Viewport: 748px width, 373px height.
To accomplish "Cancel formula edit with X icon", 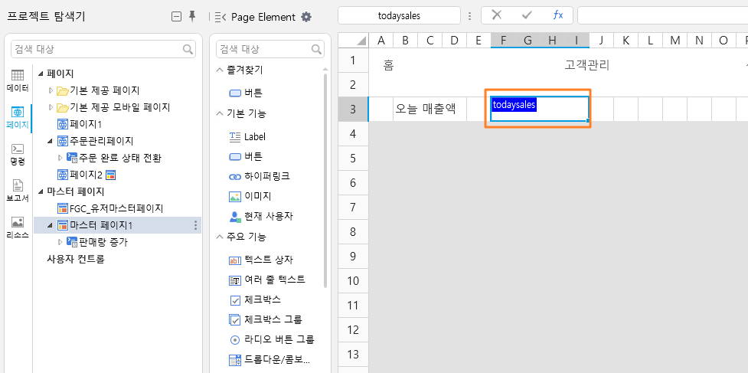I will 497,15.
